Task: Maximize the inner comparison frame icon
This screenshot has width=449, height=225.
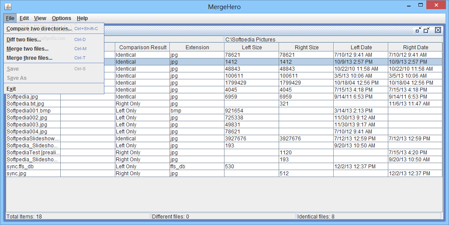Action: point(427,30)
